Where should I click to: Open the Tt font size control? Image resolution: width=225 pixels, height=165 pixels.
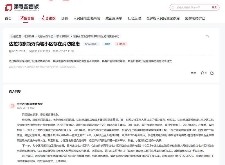pos(207,36)
